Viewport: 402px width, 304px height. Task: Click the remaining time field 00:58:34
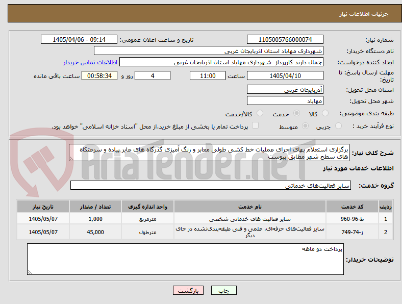point(99,75)
